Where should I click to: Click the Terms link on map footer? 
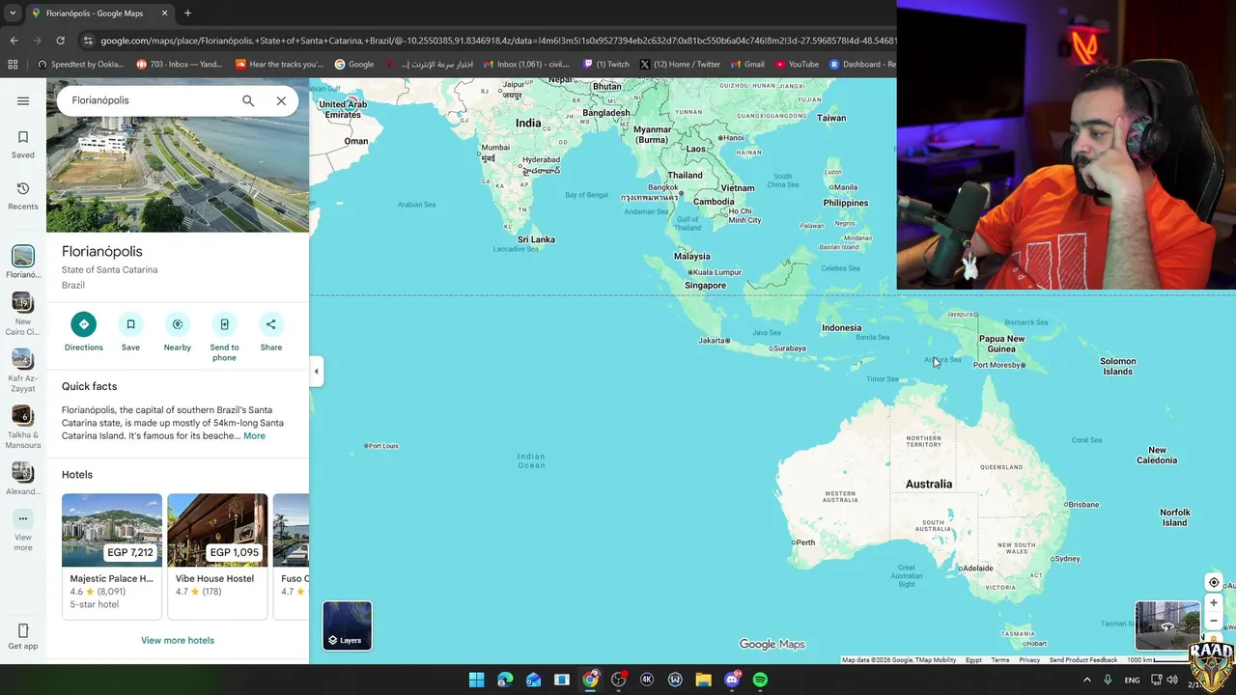click(1000, 660)
